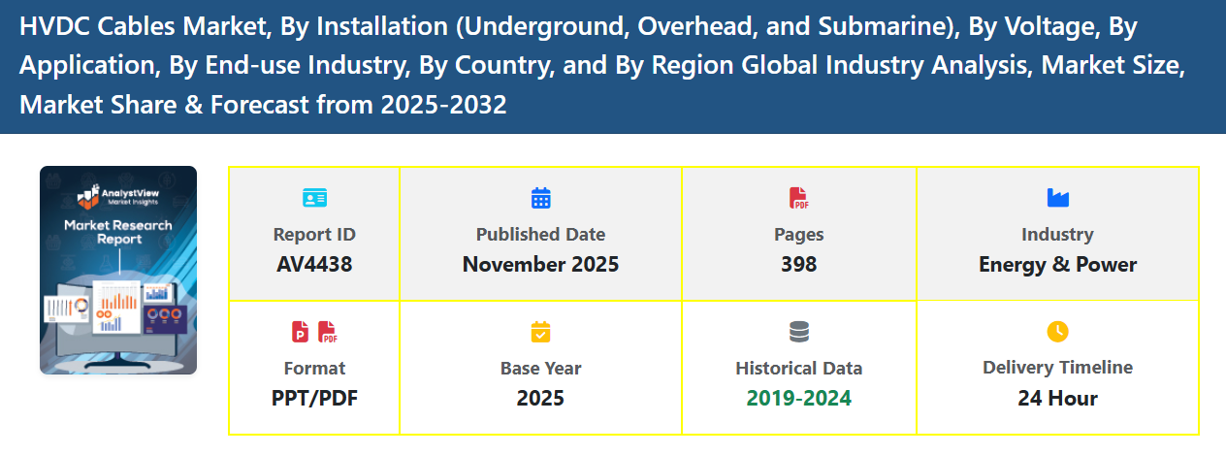This screenshot has height=455, width=1226.
Task: Click the blue factory icon above Industry
Action: point(1057,198)
